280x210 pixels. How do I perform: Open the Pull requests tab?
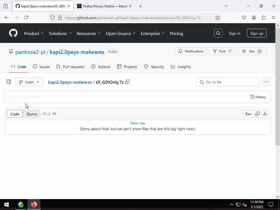coord(70,67)
